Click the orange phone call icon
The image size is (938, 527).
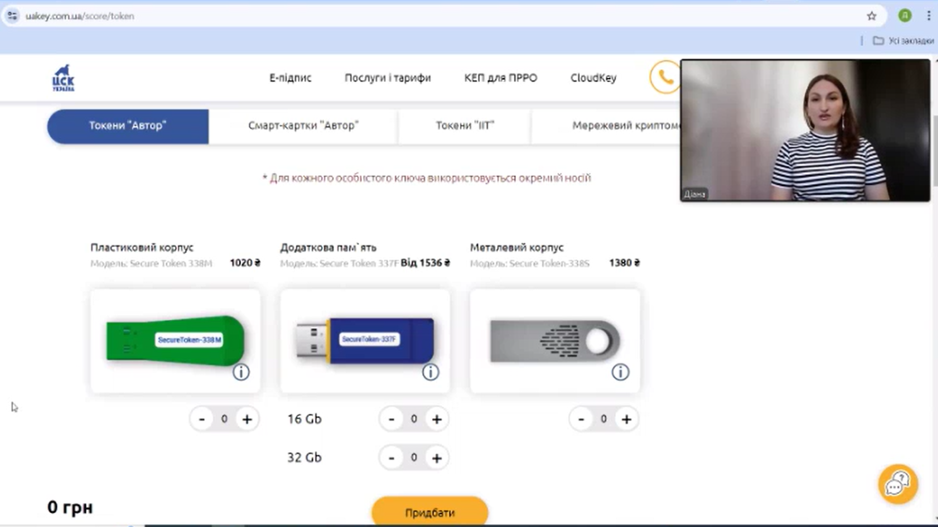665,77
